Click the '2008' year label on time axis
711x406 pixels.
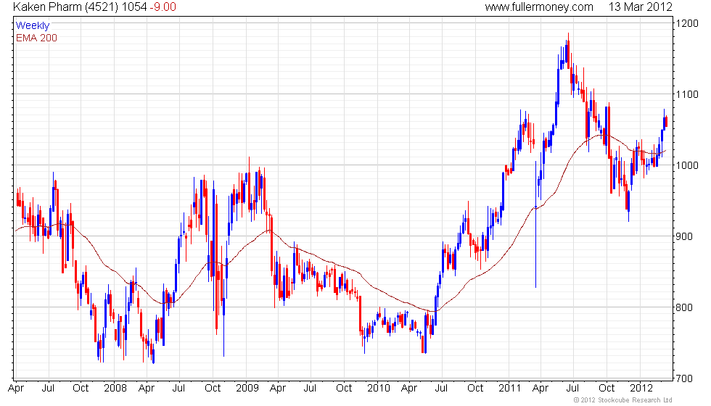[115, 389]
